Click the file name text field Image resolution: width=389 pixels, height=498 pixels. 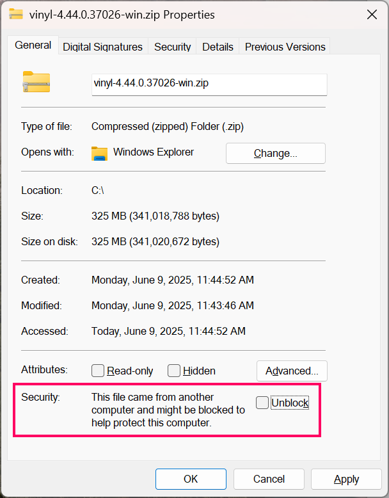tap(209, 84)
